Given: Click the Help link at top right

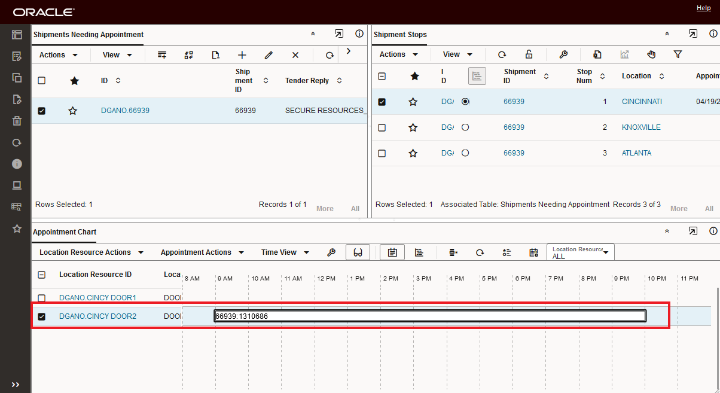Looking at the screenshot, I should click(703, 8).
